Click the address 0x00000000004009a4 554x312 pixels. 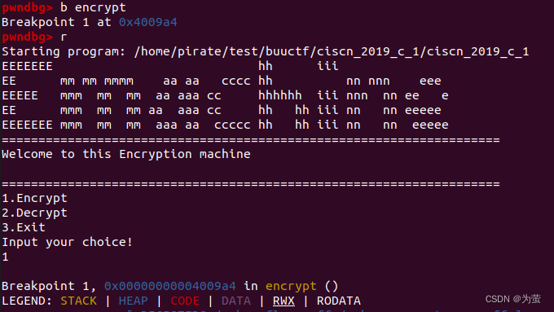(169, 286)
